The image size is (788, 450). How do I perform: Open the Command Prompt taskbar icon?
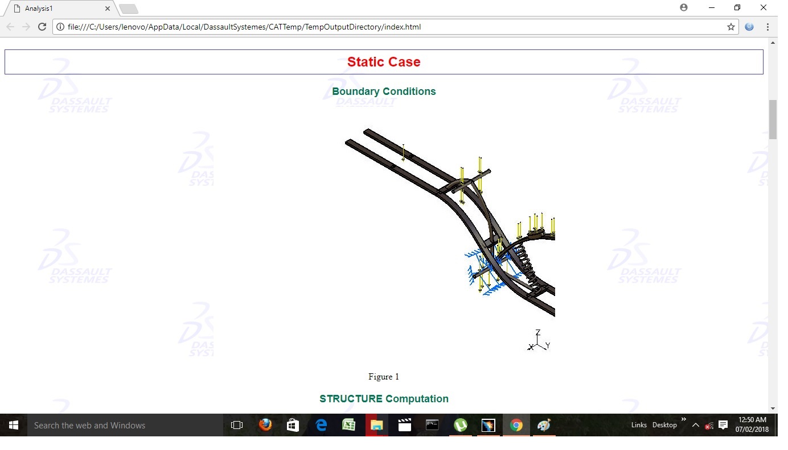pyautogui.click(x=432, y=425)
